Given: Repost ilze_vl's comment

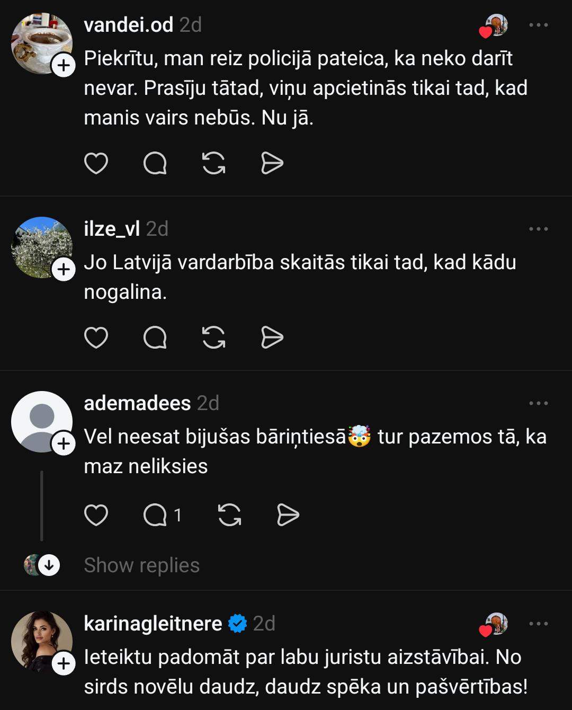Looking at the screenshot, I should click(x=214, y=338).
